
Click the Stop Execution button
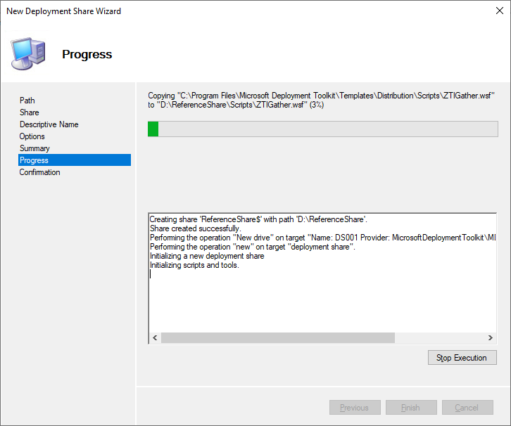pos(462,358)
